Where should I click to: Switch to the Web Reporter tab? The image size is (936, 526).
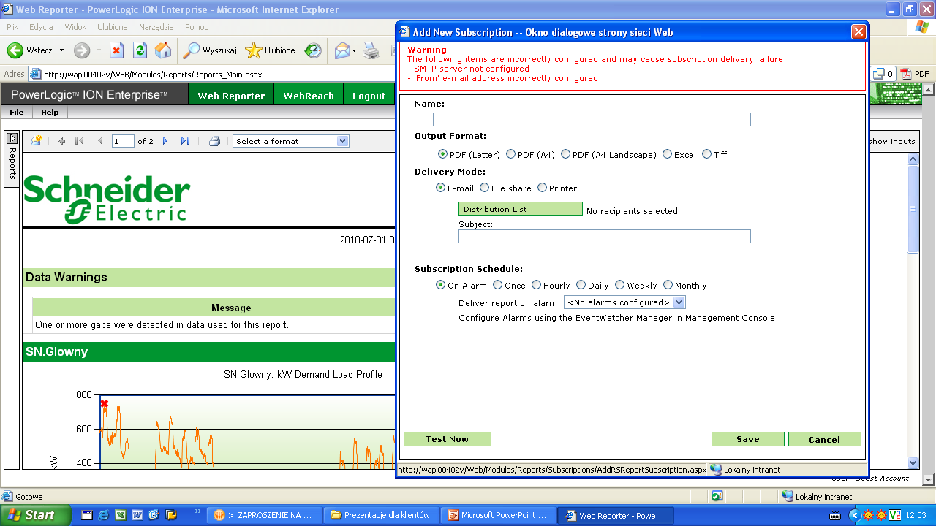(x=231, y=95)
